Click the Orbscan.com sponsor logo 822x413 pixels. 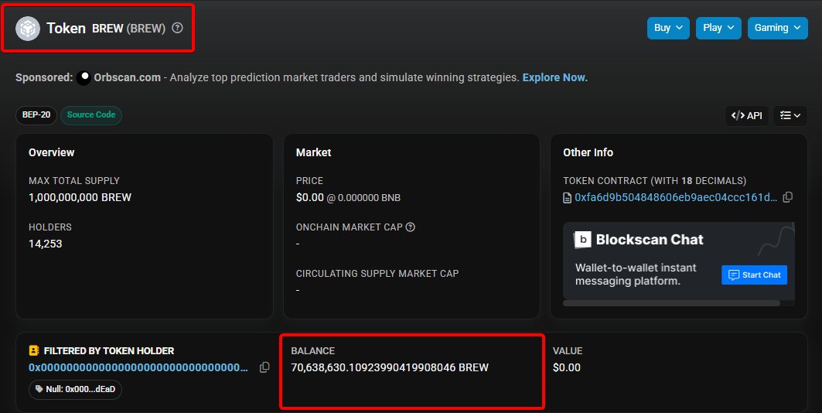tap(84, 77)
